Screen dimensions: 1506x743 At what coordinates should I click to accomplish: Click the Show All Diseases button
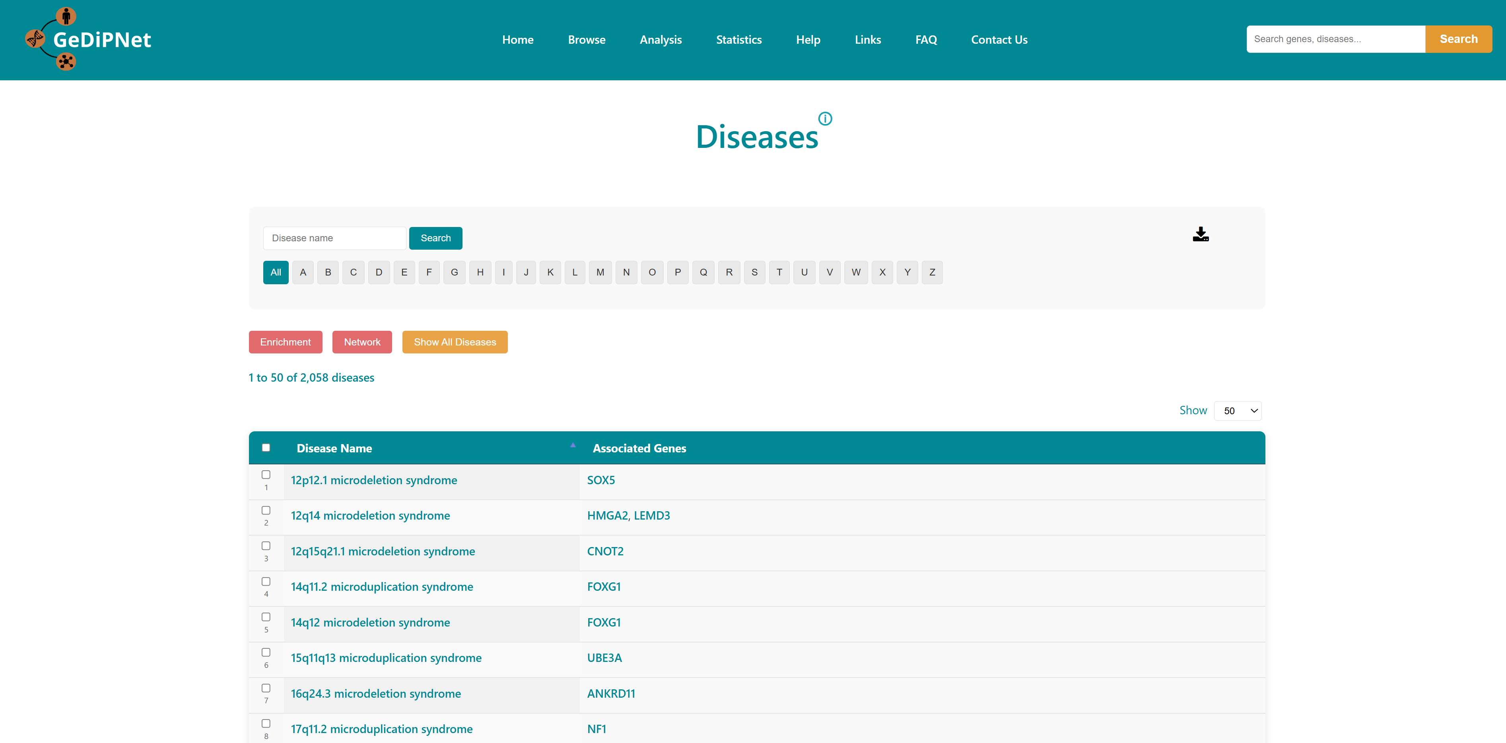pyautogui.click(x=454, y=342)
